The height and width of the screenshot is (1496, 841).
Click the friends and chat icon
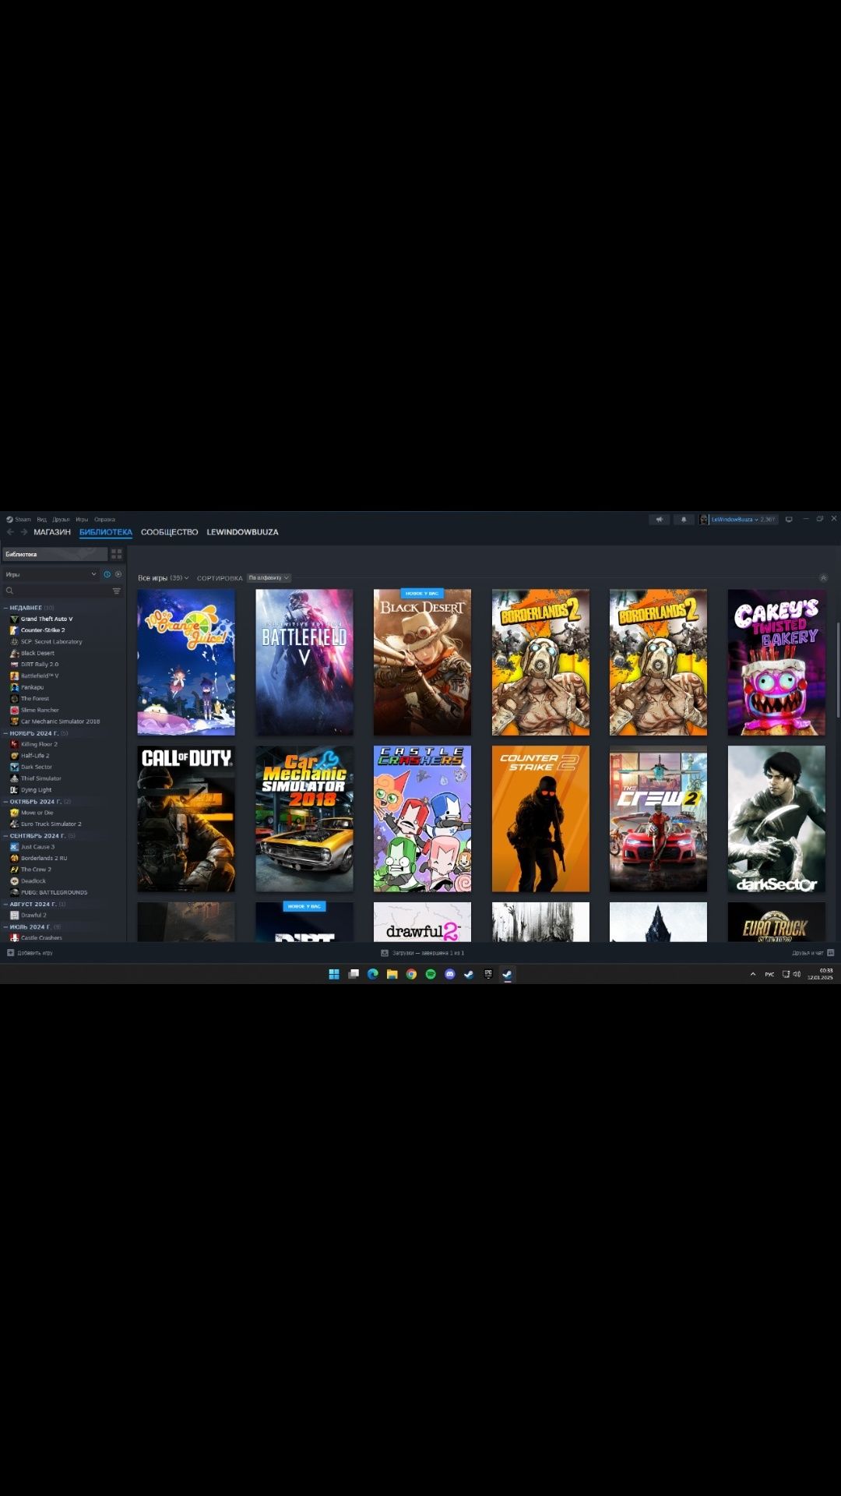coord(831,953)
